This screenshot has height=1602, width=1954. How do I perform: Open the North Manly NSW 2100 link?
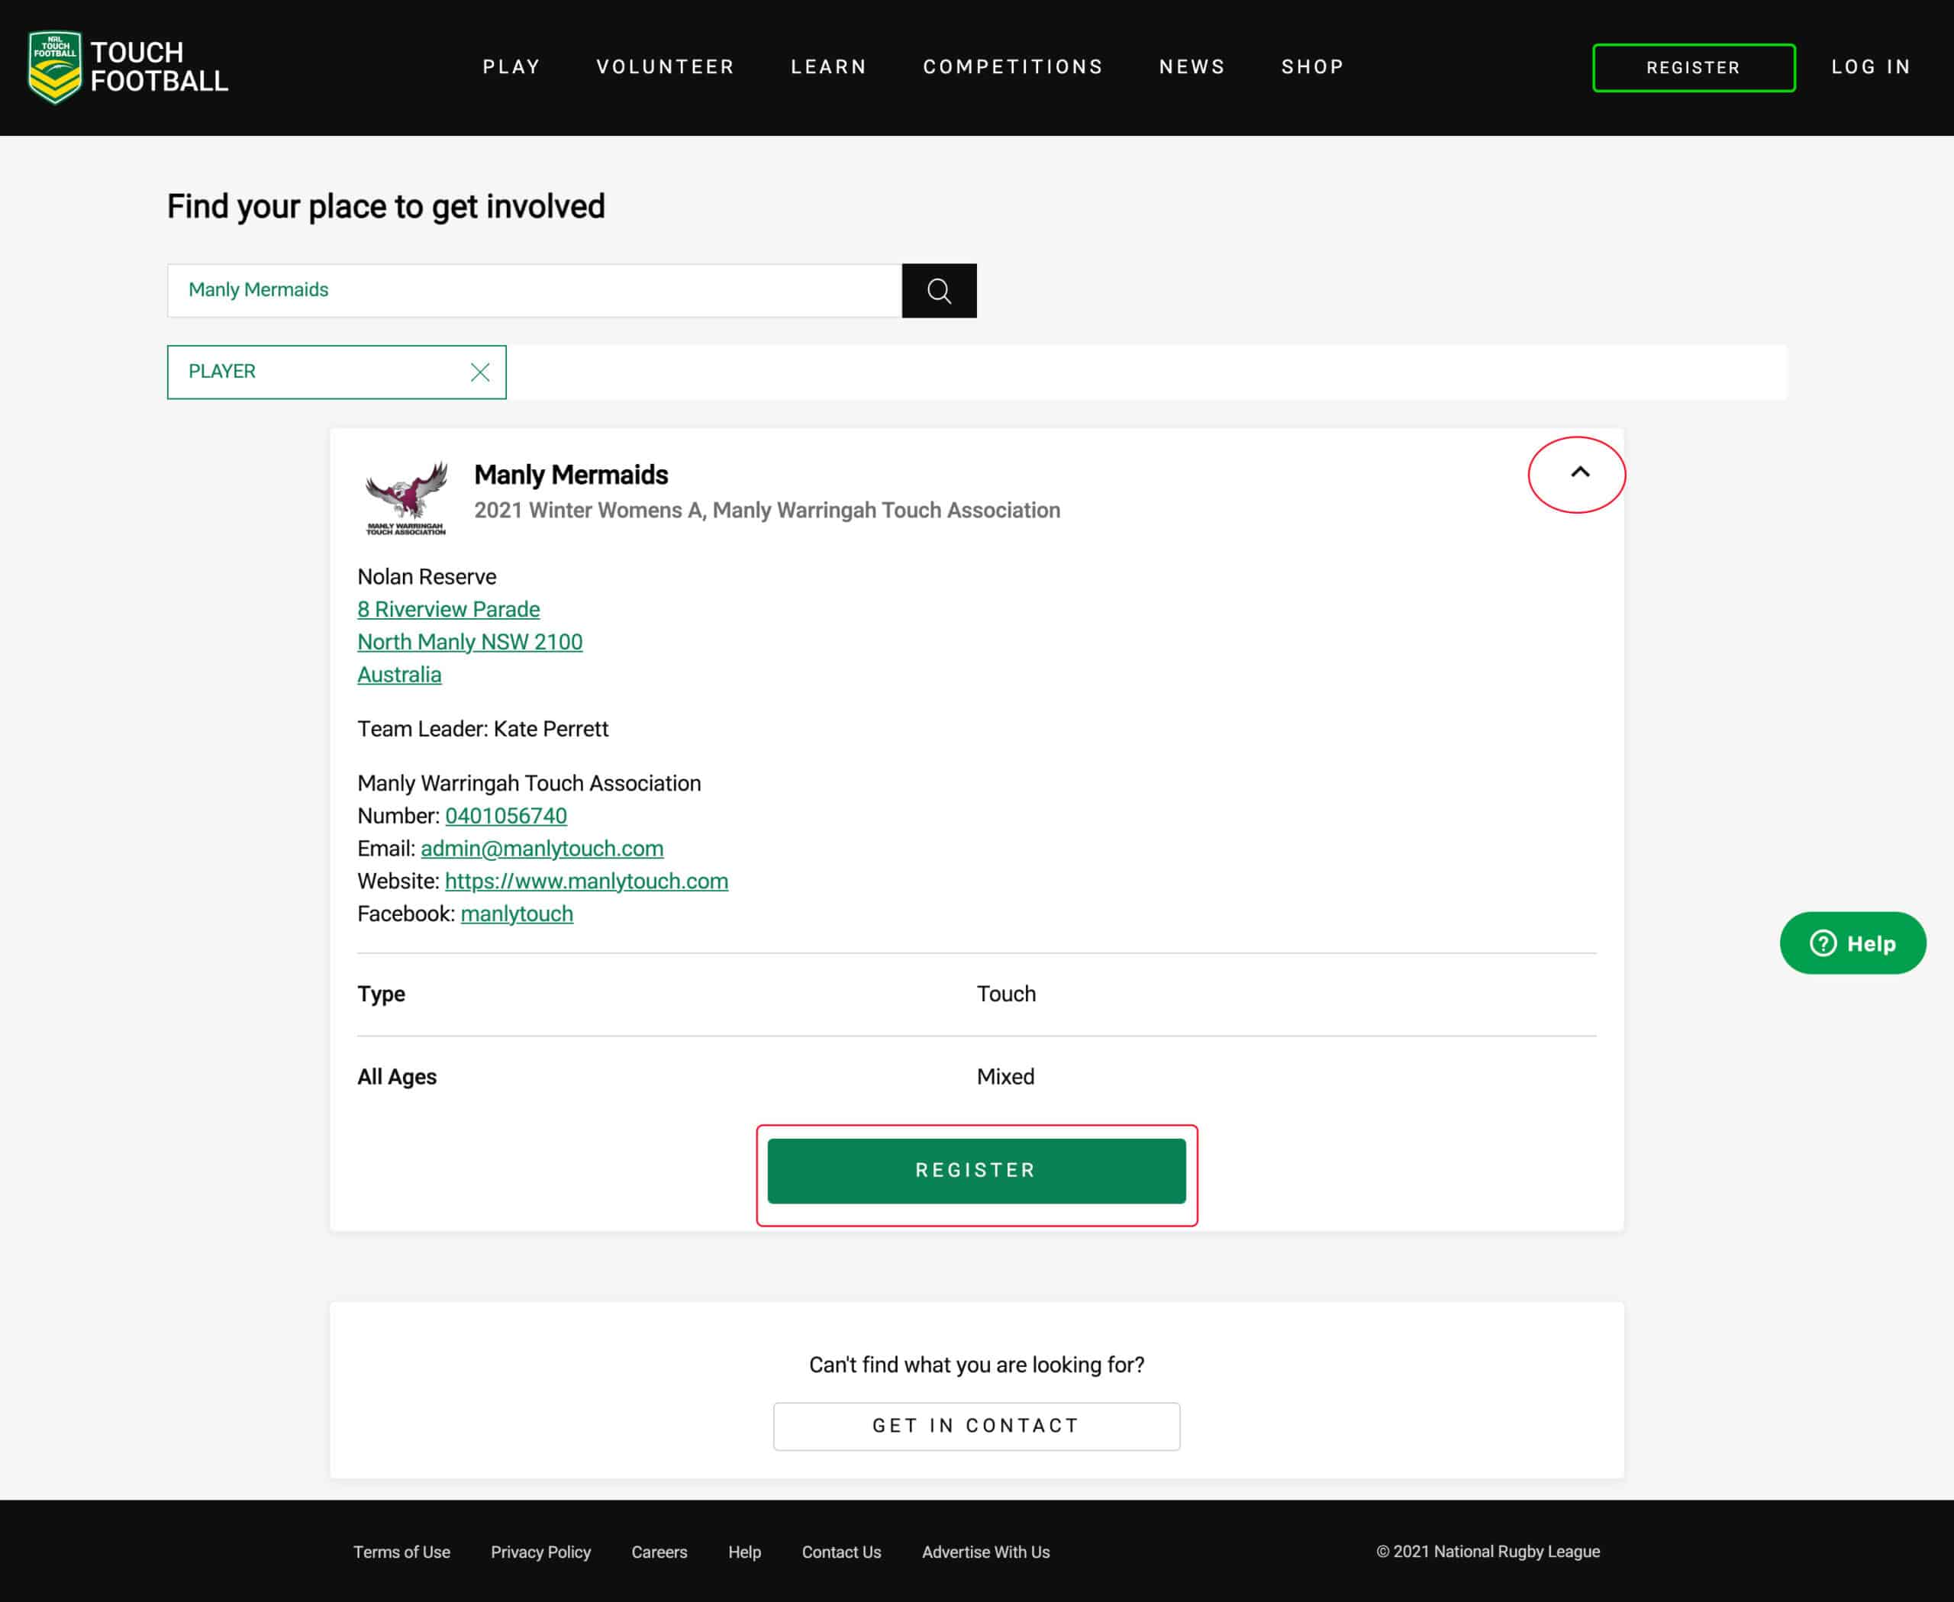[x=470, y=643]
